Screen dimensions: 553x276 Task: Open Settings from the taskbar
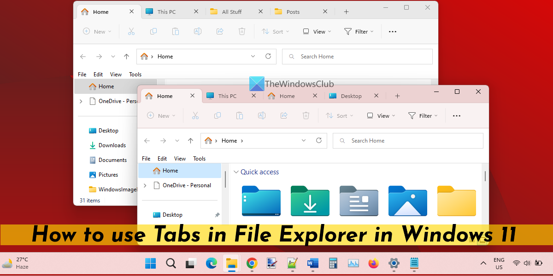coord(394,264)
